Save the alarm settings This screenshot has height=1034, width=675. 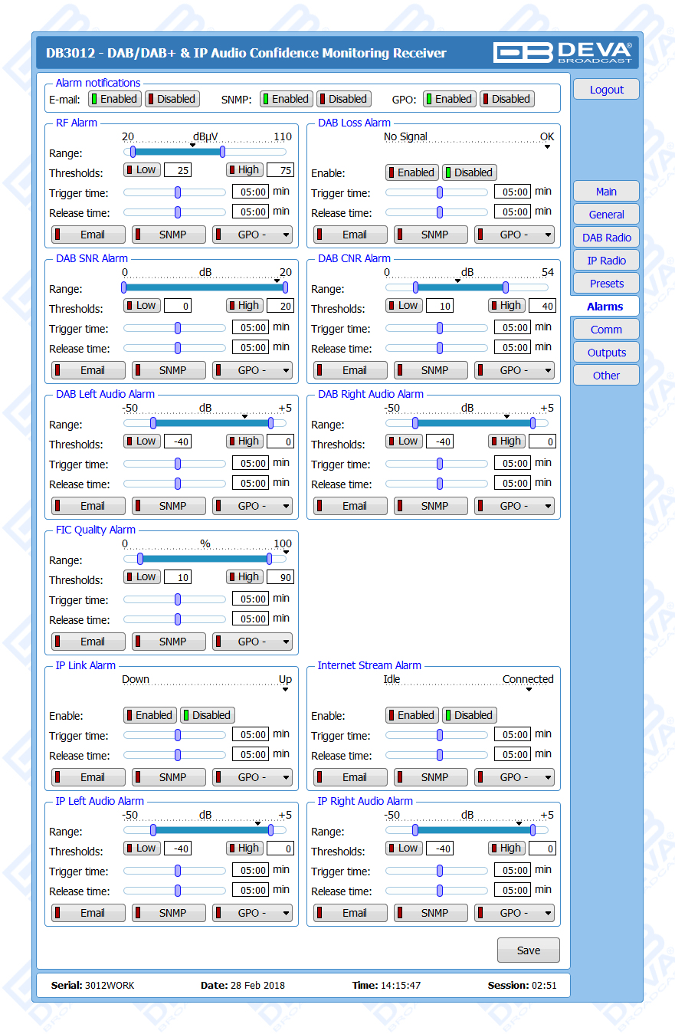point(528,950)
